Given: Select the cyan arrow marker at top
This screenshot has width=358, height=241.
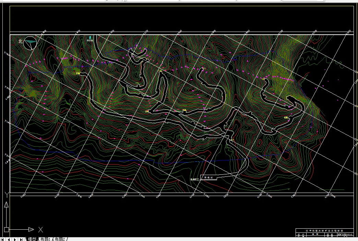Looking at the screenshot, I should tap(90, 38).
